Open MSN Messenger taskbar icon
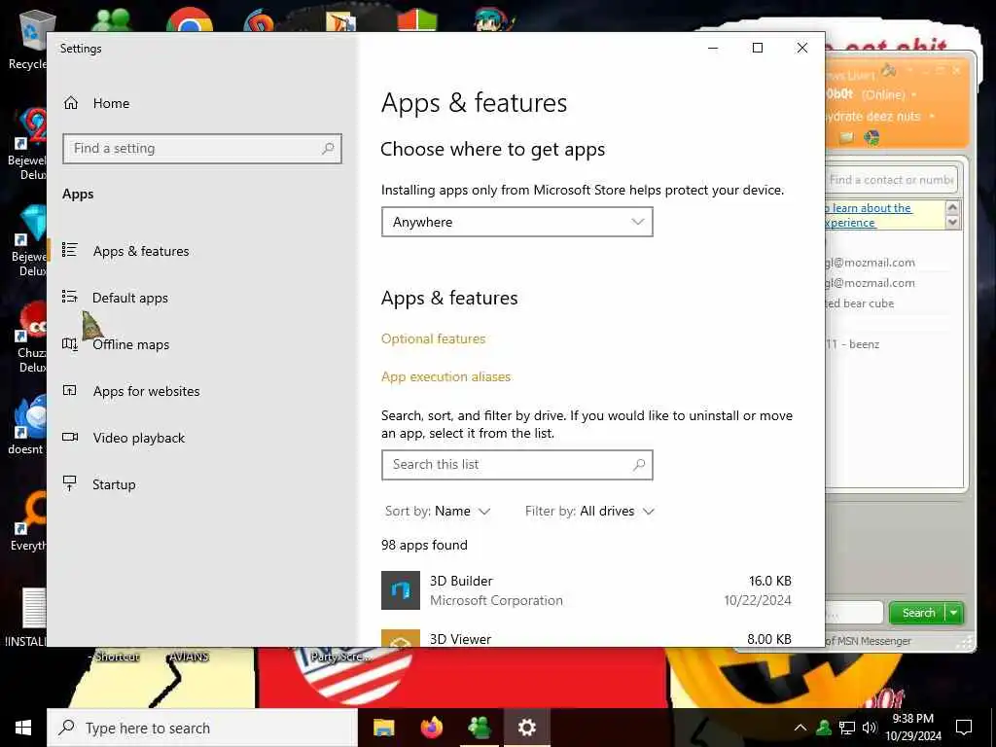Screen dimensions: 996x747 coord(480,728)
